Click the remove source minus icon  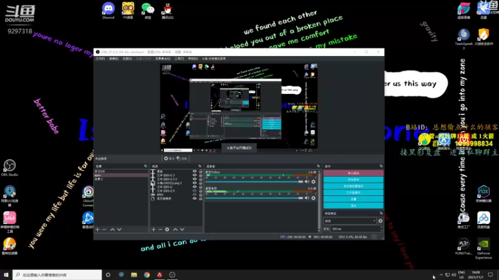pyautogui.click(x=160, y=229)
